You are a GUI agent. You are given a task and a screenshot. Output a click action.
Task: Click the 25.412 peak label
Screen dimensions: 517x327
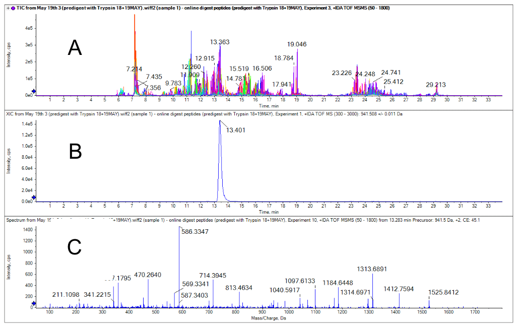click(x=394, y=82)
